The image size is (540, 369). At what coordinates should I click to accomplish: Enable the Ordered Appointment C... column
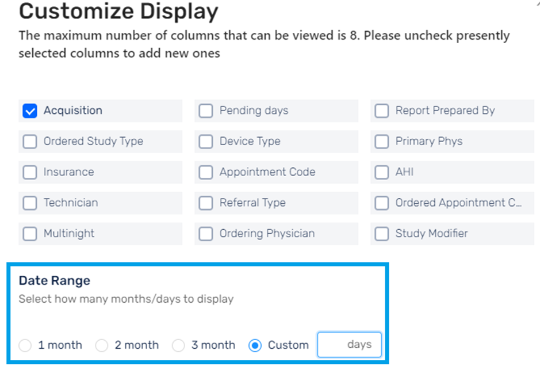pyautogui.click(x=382, y=203)
